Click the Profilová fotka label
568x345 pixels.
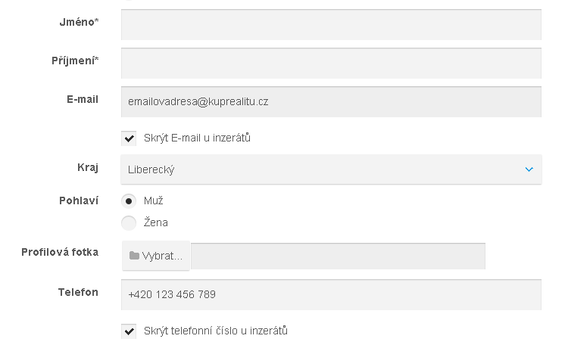point(60,253)
